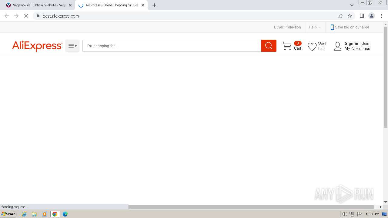Click the browser back arrow
Screen dimensions: 388x218
(x=7, y=16)
